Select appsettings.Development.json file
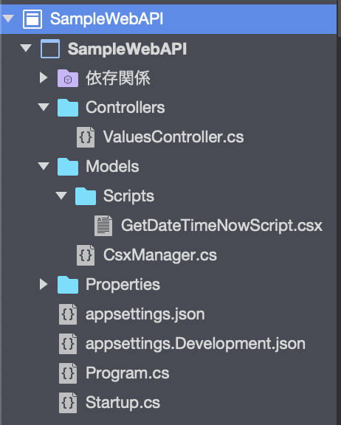Viewport: 341px width, 425px height. pyautogui.click(x=195, y=344)
